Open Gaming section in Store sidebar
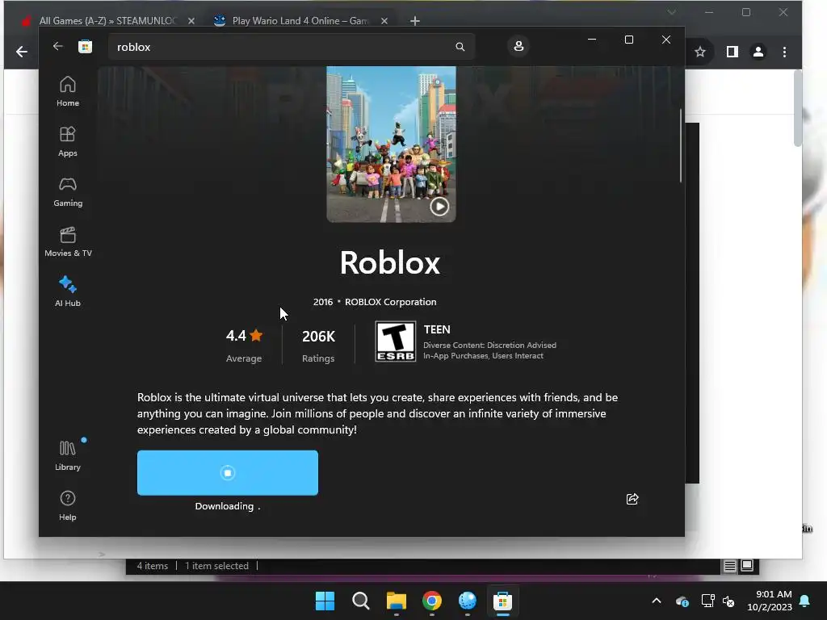827x620 pixels. (x=68, y=191)
